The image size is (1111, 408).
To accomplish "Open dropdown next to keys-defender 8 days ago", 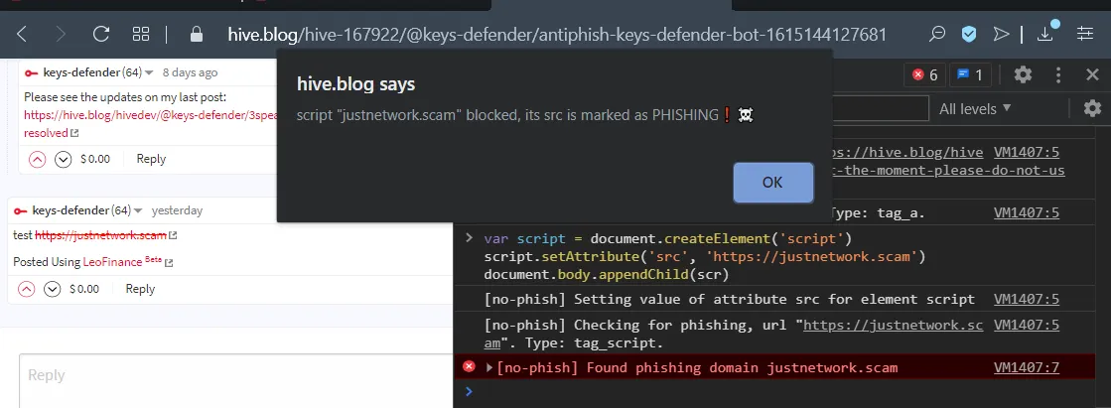I will 150,72.
